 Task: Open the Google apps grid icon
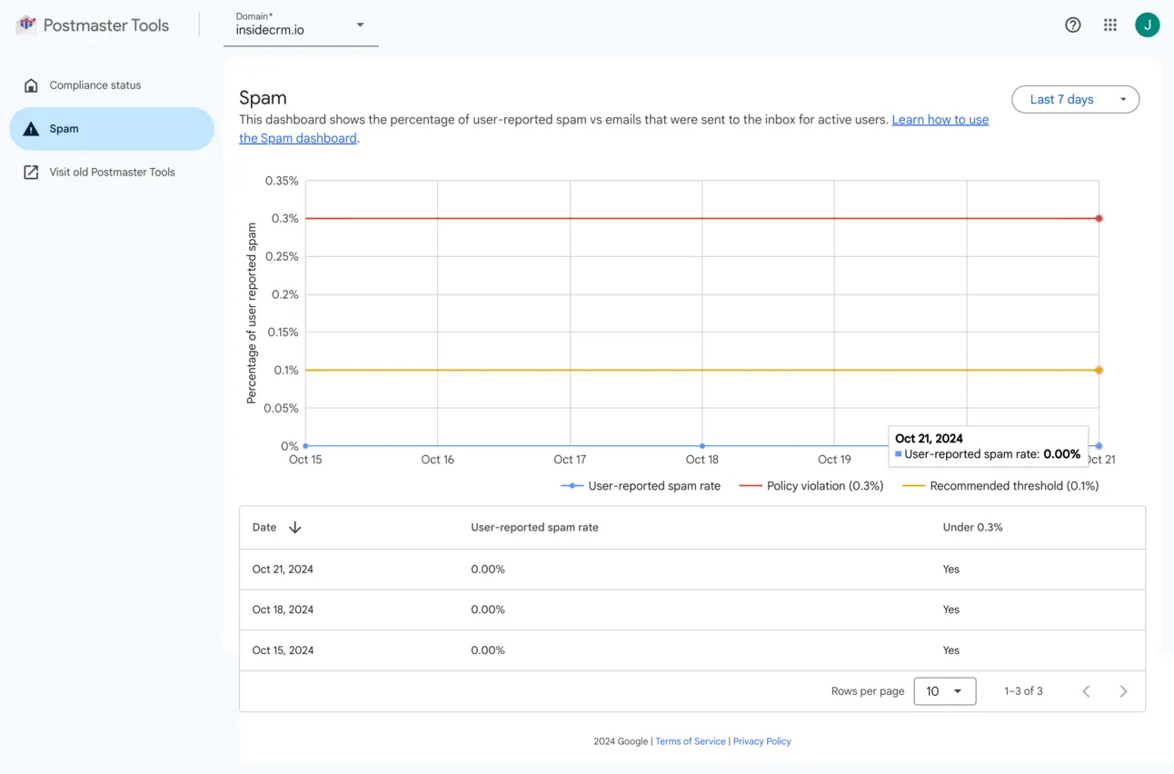click(1110, 25)
